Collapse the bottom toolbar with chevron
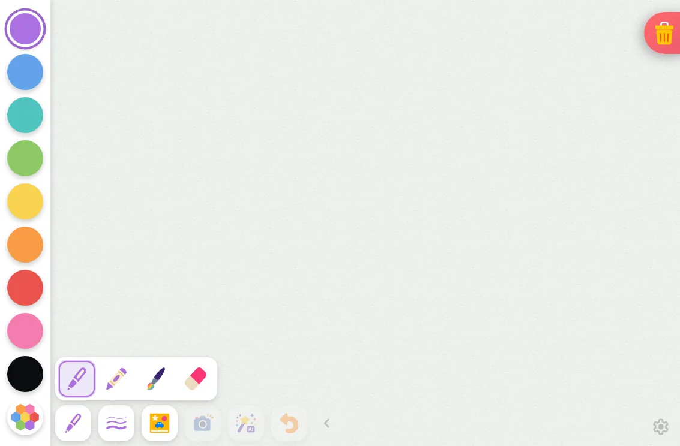Image resolution: width=680 pixels, height=446 pixels. (x=327, y=423)
